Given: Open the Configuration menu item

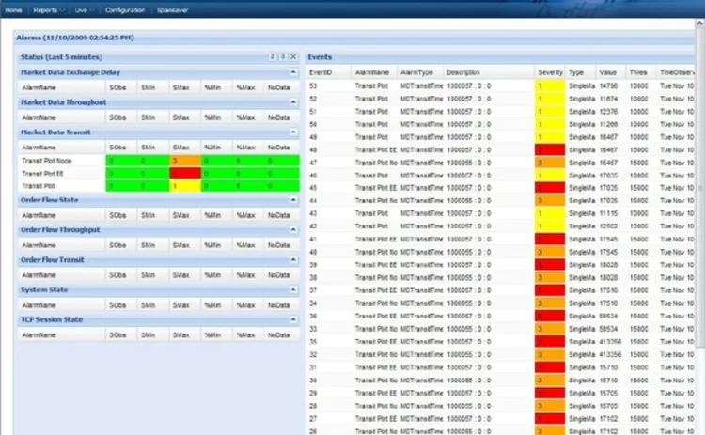Looking at the screenshot, I should pos(125,10).
